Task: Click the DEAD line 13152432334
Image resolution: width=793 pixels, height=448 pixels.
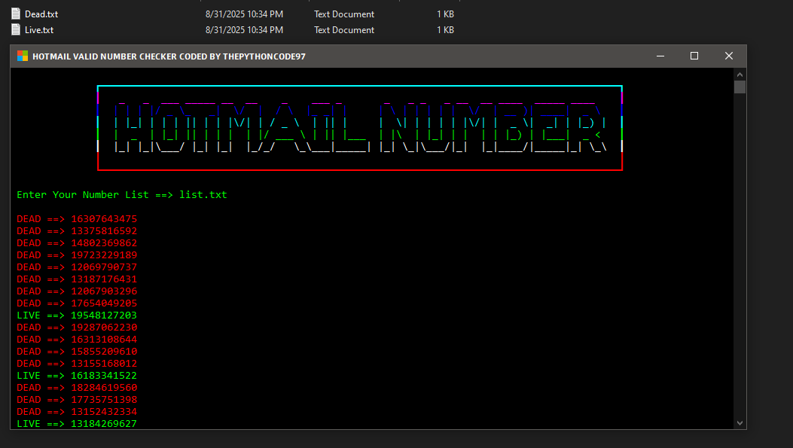Action: (77, 412)
